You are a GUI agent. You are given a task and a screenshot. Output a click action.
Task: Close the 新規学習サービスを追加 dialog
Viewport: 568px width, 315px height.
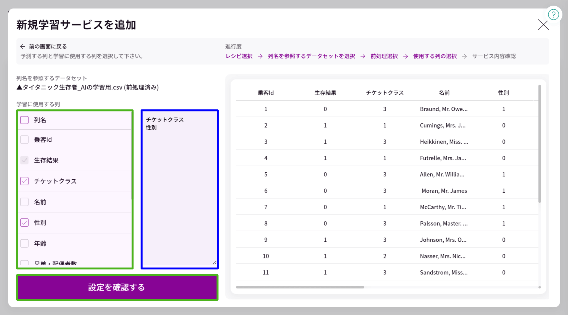coord(543,25)
